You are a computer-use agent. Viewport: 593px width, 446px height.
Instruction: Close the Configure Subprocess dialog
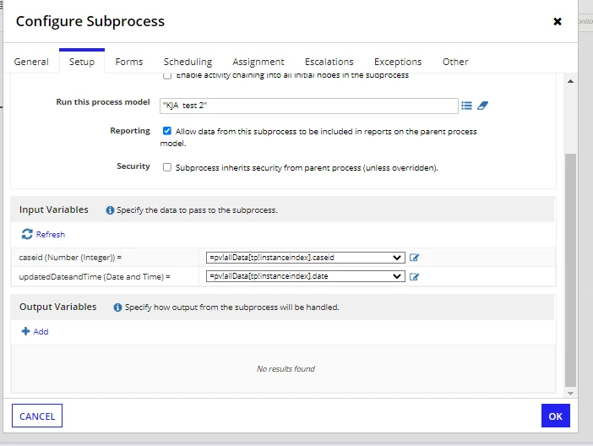(557, 22)
